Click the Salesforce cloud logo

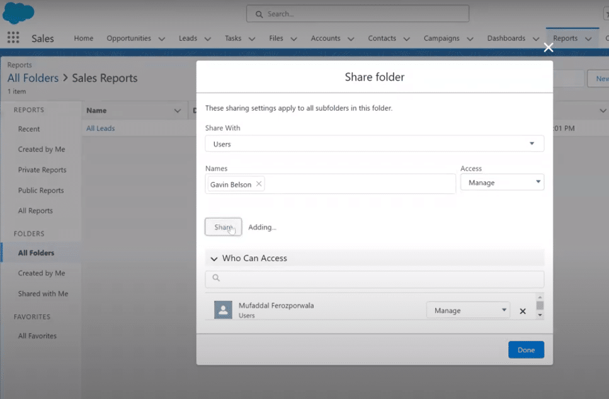tap(18, 13)
